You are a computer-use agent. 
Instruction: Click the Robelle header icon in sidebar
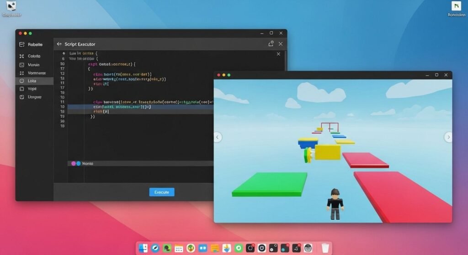(x=21, y=44)
